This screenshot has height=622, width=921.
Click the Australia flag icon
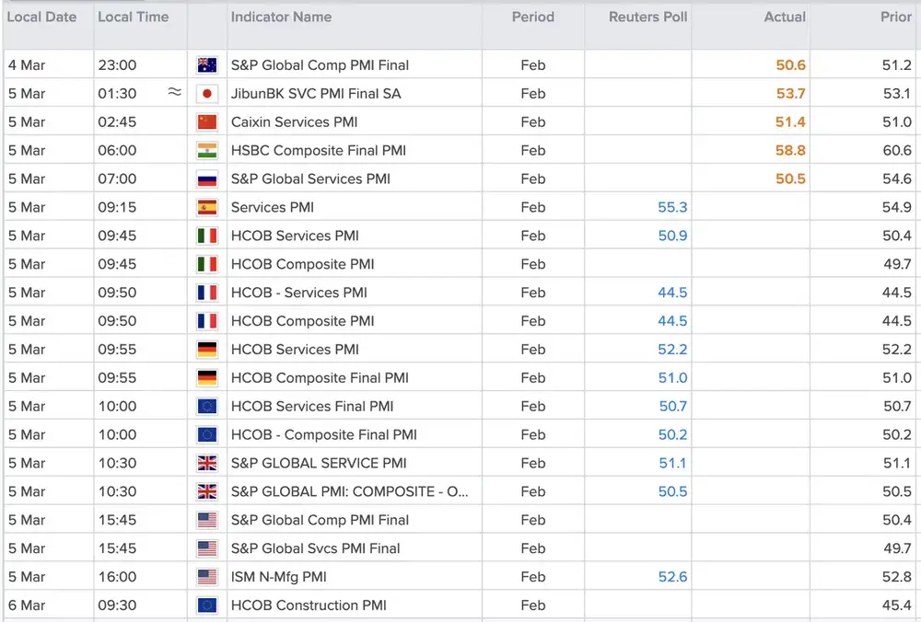click(x=206, y=65)
